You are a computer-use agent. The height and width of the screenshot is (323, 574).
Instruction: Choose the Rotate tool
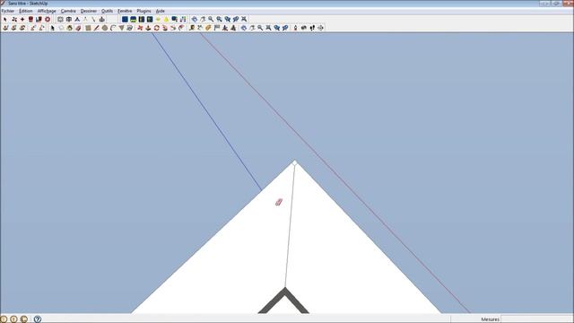tap(156, 28)
